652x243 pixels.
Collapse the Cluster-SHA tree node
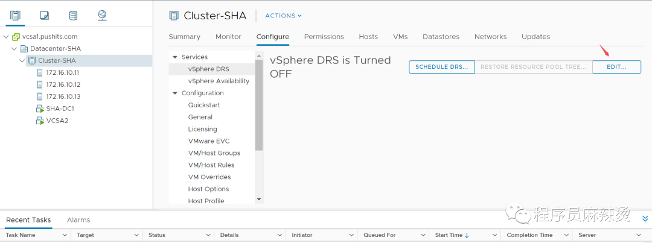22,60
